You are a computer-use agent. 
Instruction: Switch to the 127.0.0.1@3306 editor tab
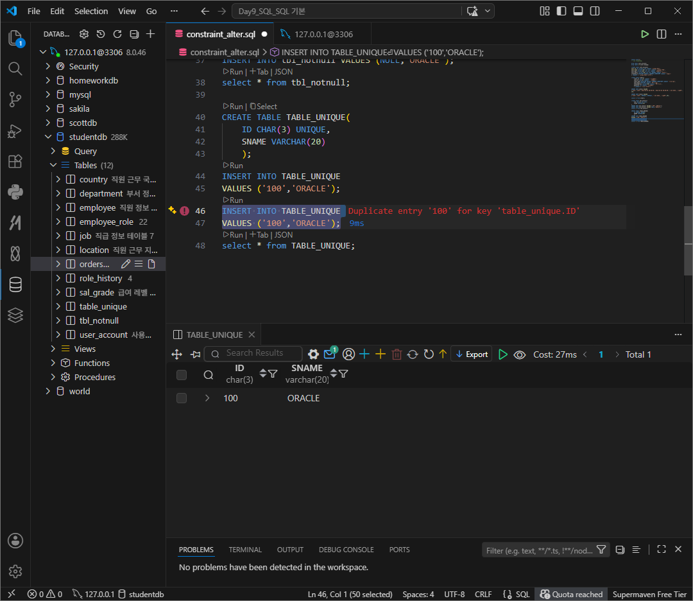pyautogui.click(x=323, y=34)
